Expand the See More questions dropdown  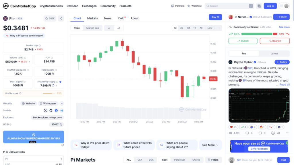point(210,145)
